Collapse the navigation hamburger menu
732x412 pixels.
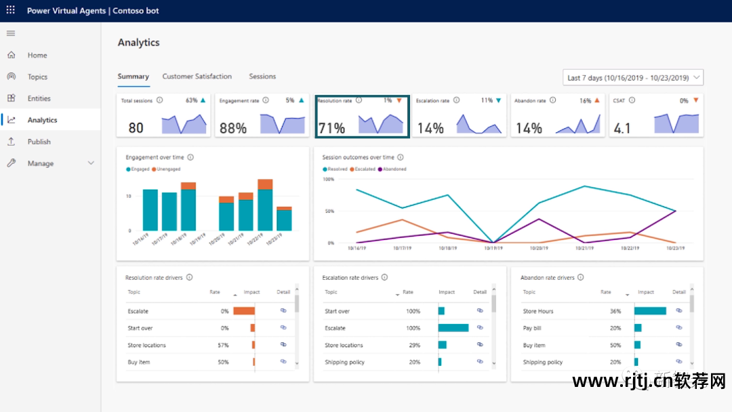point(11,33)
